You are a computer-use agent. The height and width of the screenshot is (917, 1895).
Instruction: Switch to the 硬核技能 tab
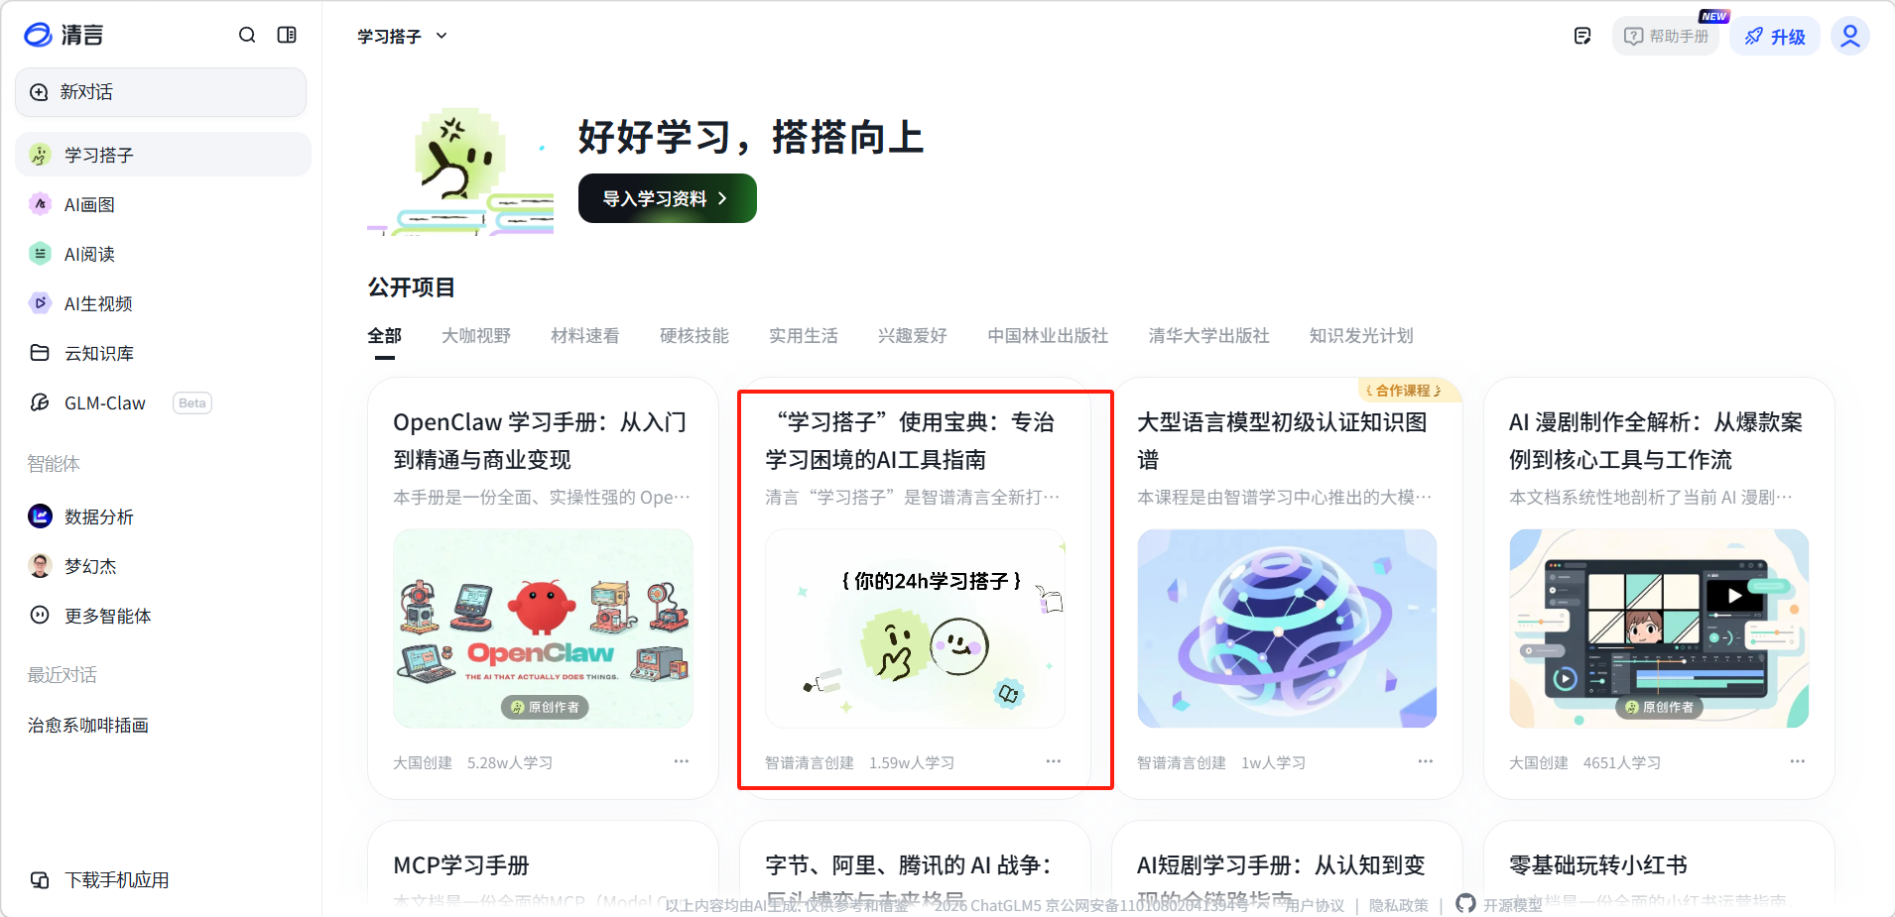[x=695, y=336]
